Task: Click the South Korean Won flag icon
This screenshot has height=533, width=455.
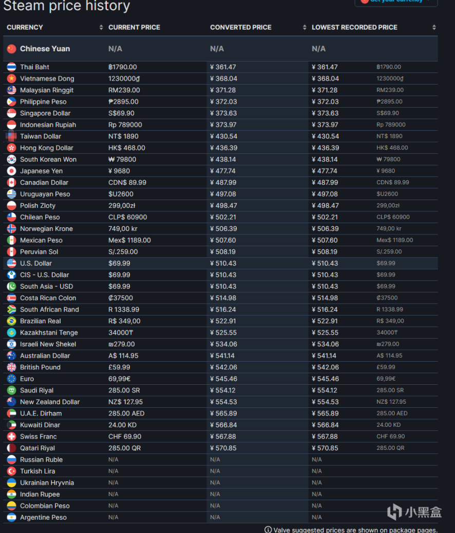Action: [x=12, y=160]
